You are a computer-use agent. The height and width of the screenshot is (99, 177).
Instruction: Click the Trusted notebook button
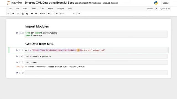(x=150, y=9)
